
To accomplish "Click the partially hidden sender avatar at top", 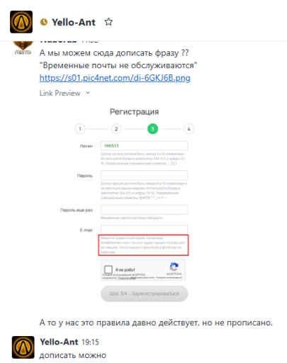I will coord(23,48).
